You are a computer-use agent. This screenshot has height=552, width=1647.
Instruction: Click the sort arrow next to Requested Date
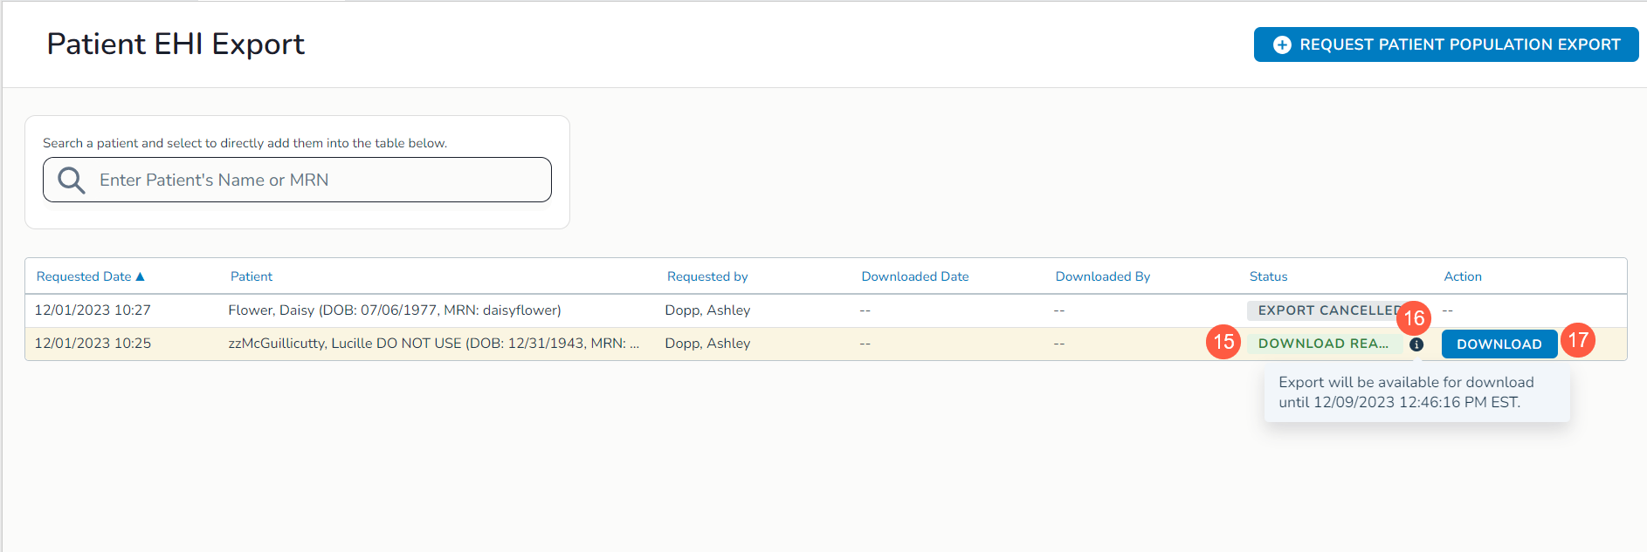pos(140,276)
